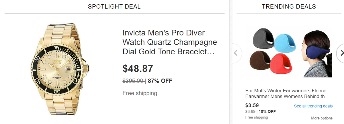Click the $3.59 earmuffs price
This screenshot has width=344, height=124.
[252, 105]
